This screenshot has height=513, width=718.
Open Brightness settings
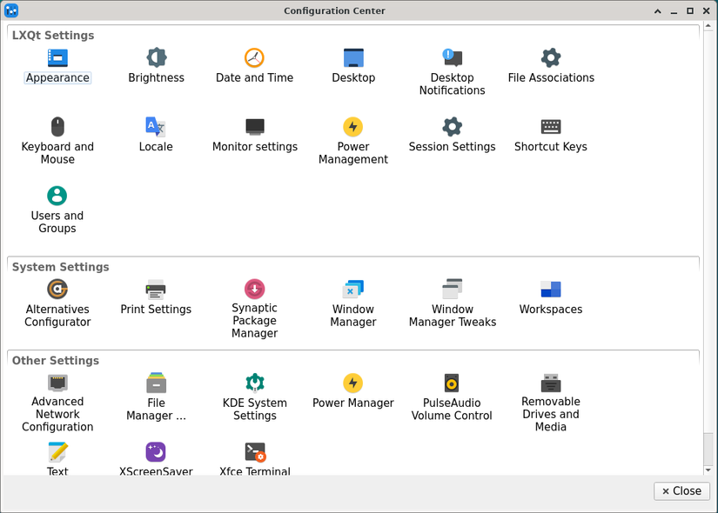tap(156, 58)
